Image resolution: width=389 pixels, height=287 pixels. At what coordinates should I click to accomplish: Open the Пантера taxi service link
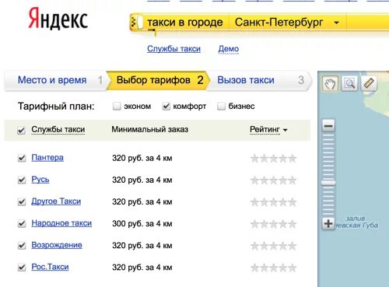click(x=47, y=158)
